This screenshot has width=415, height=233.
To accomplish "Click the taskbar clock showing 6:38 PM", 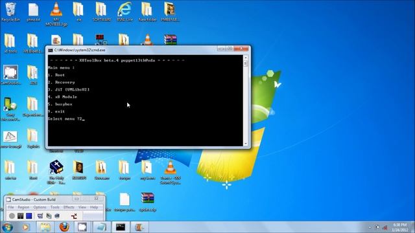I will click(399, 227).
